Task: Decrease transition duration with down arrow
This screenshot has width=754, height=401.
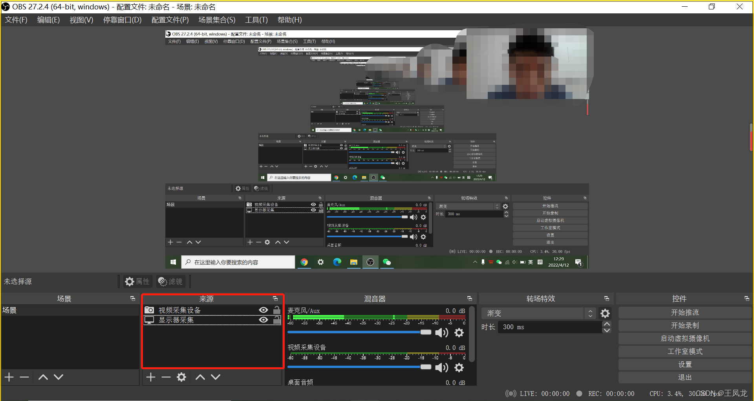Action: 607,330
